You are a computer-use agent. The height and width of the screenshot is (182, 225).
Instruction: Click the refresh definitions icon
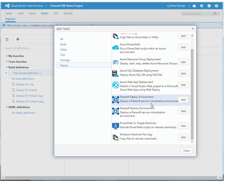(x=7, y=39)
